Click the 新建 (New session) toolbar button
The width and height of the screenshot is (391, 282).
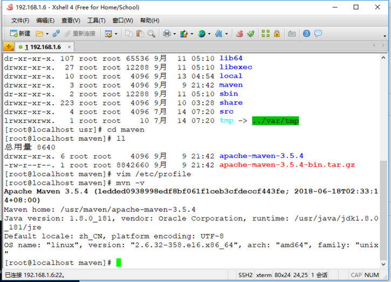point(19,33)
